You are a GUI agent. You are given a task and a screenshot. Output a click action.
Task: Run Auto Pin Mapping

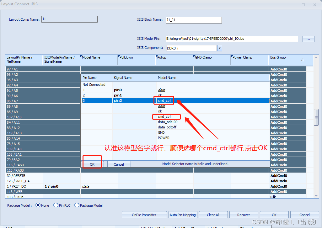click(x=183, y=215)
